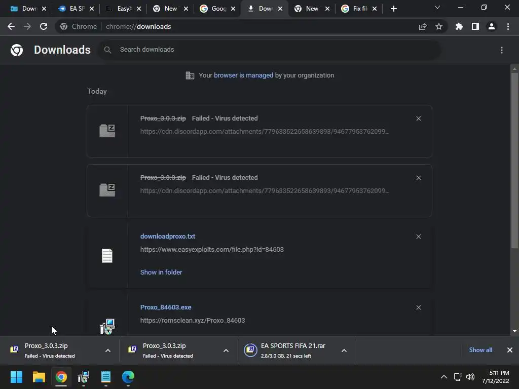The image size is (519, 389).
Task: Remove Proxo_84603.exe from the list
Action: pos(418,307)
